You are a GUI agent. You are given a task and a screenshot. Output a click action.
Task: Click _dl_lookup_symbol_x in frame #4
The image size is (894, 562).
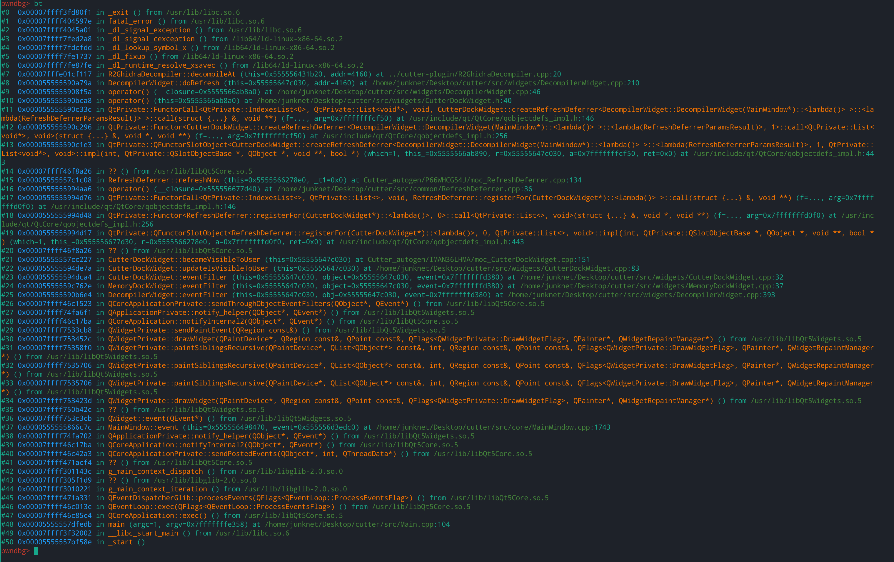tap(147, 48)
